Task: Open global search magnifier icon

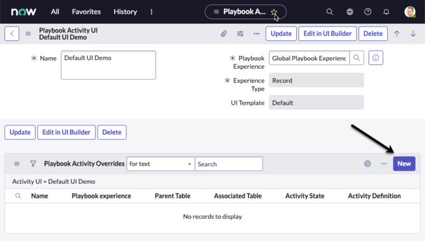Action: pos(329,12)
